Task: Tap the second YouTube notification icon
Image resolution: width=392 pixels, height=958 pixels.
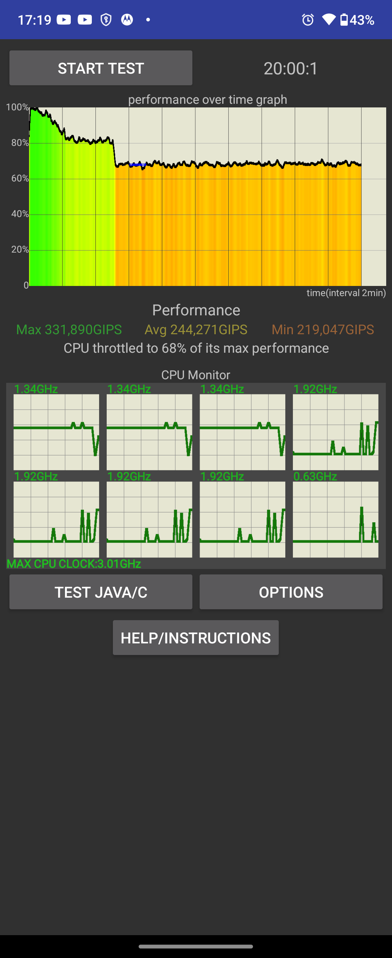Action: 85,20
